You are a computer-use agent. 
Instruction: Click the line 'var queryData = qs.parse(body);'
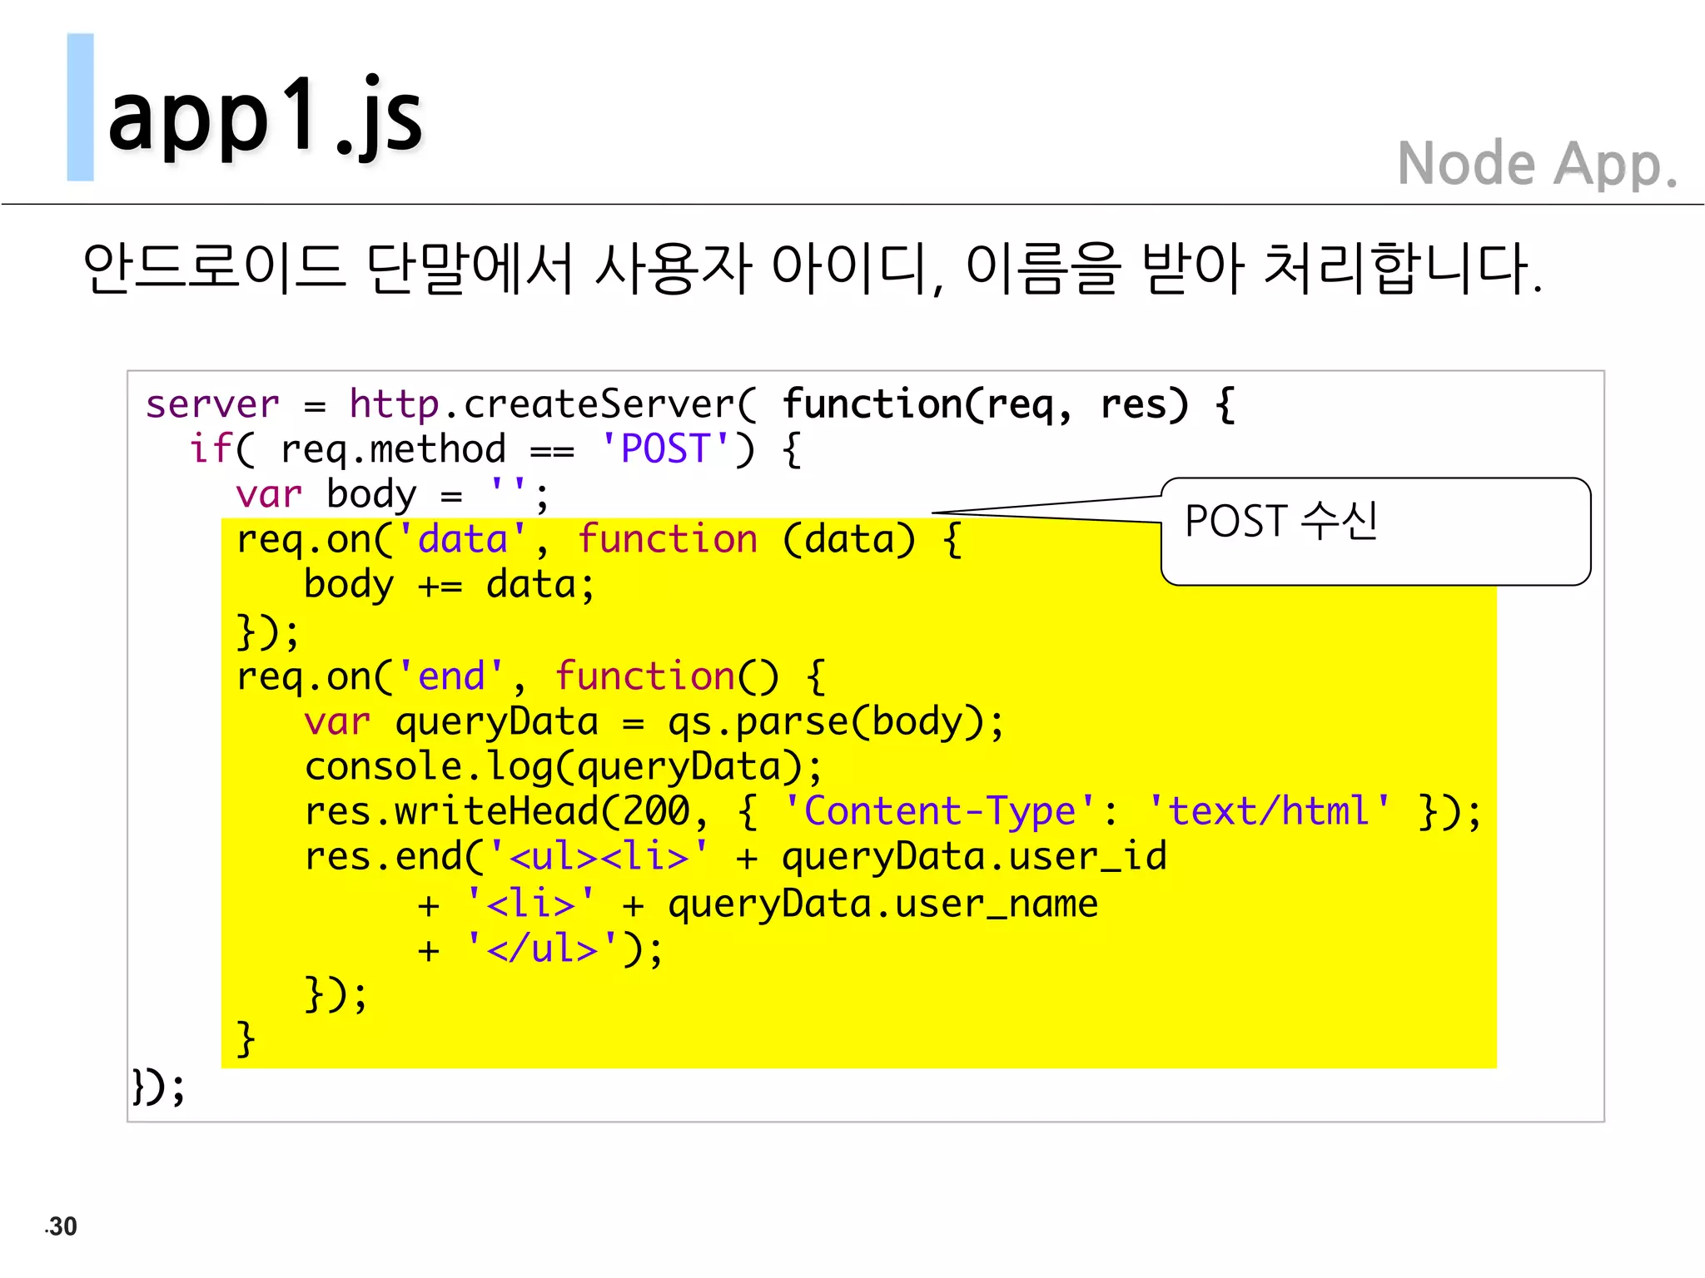point(654,721)
